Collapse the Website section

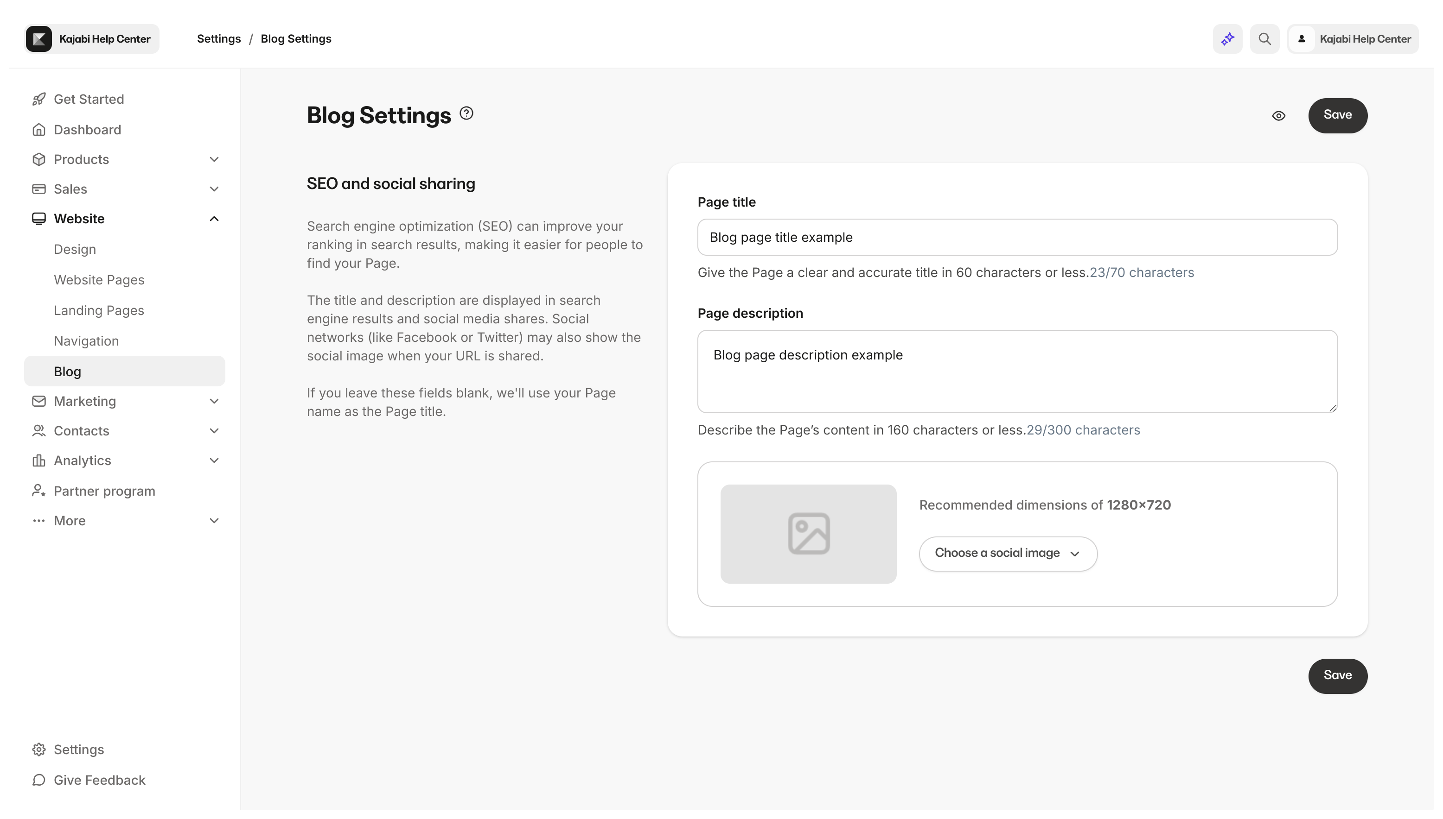point(214,218)
